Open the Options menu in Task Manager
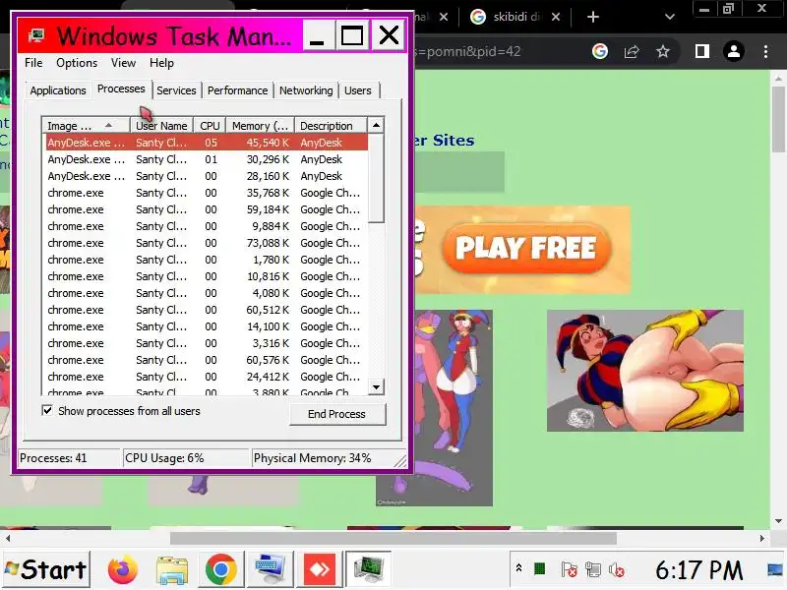Viewport: 787px width, 590px height. point(77,63)
